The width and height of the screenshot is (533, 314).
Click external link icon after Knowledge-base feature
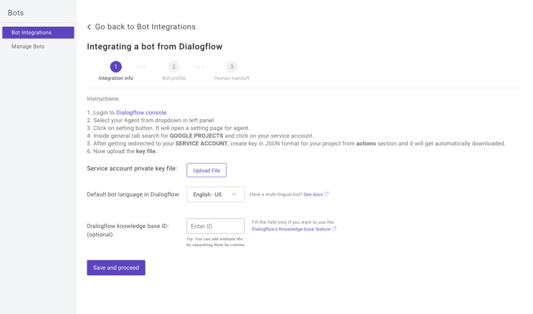tap(334, 229)
